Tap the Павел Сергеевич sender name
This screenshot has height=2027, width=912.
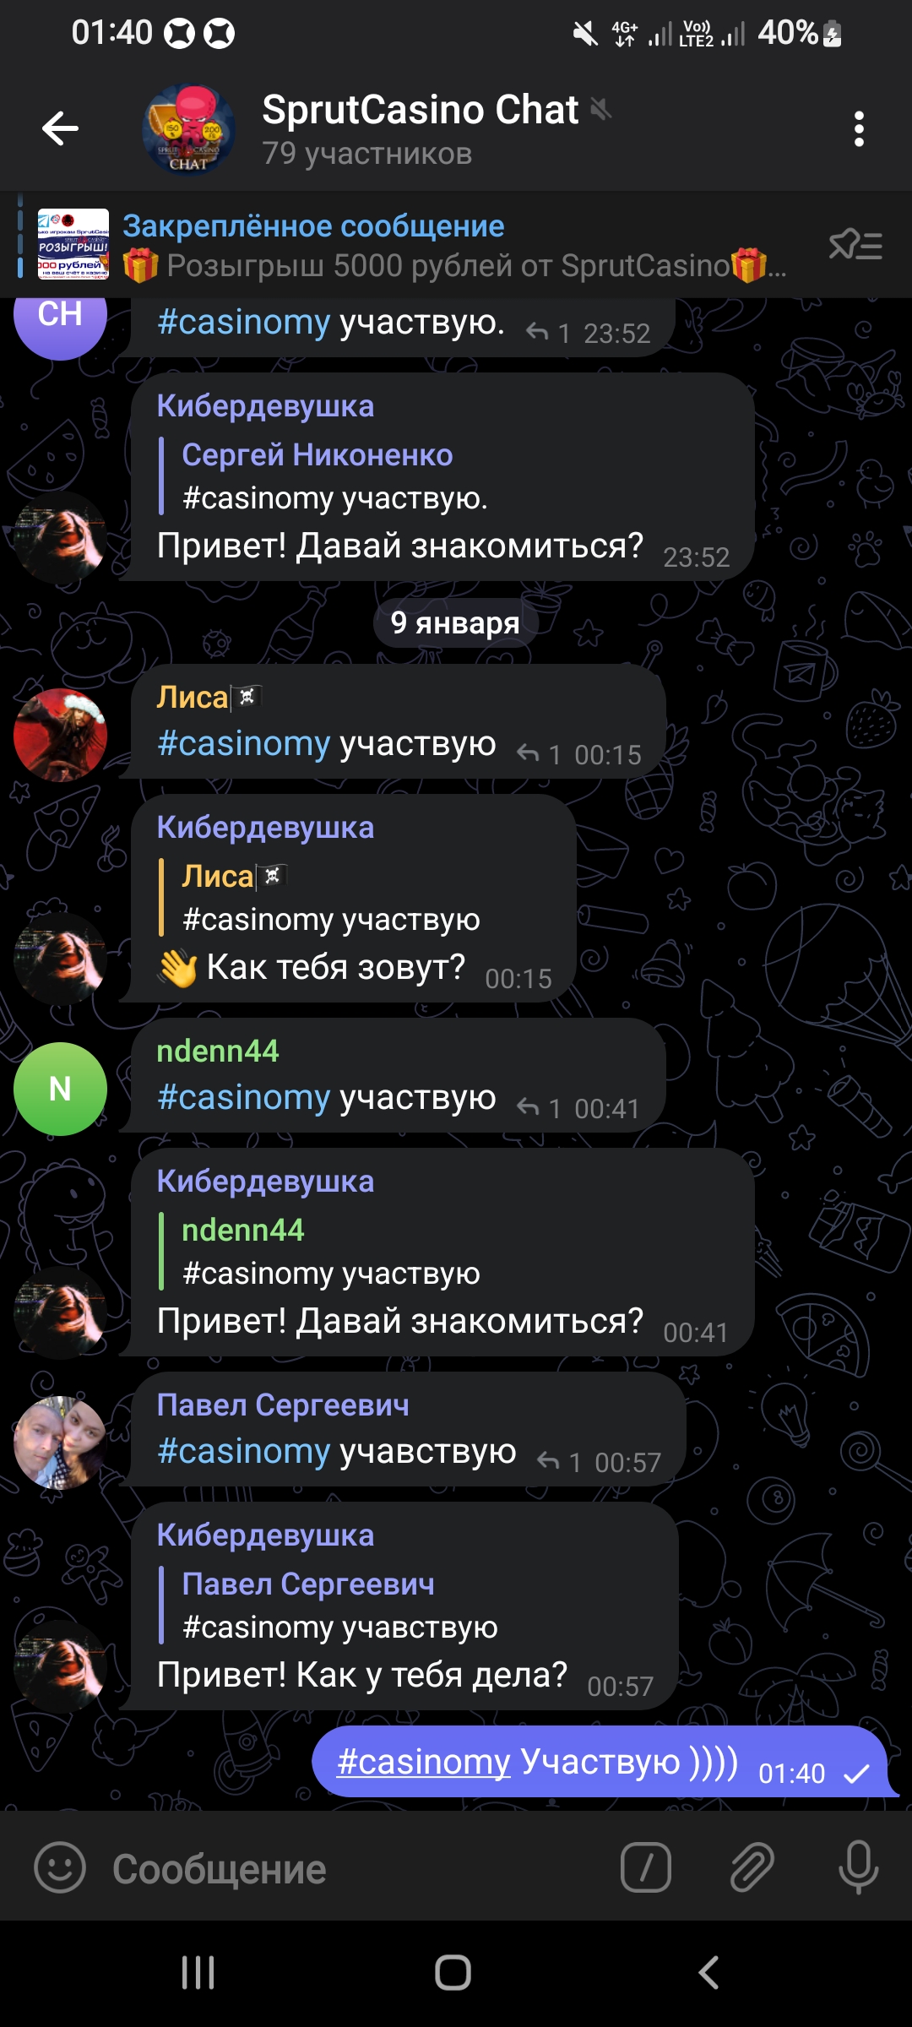click(283, 1405)
